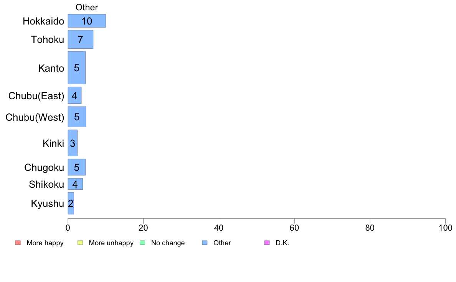Click the Other blue legend swatch
Image resolution: width=456 pixels, height=282 pixels.
coord(205,243)
